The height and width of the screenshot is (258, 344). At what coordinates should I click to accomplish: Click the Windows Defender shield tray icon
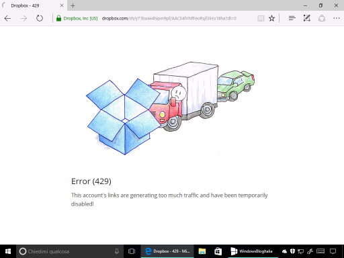click(292, 251)
